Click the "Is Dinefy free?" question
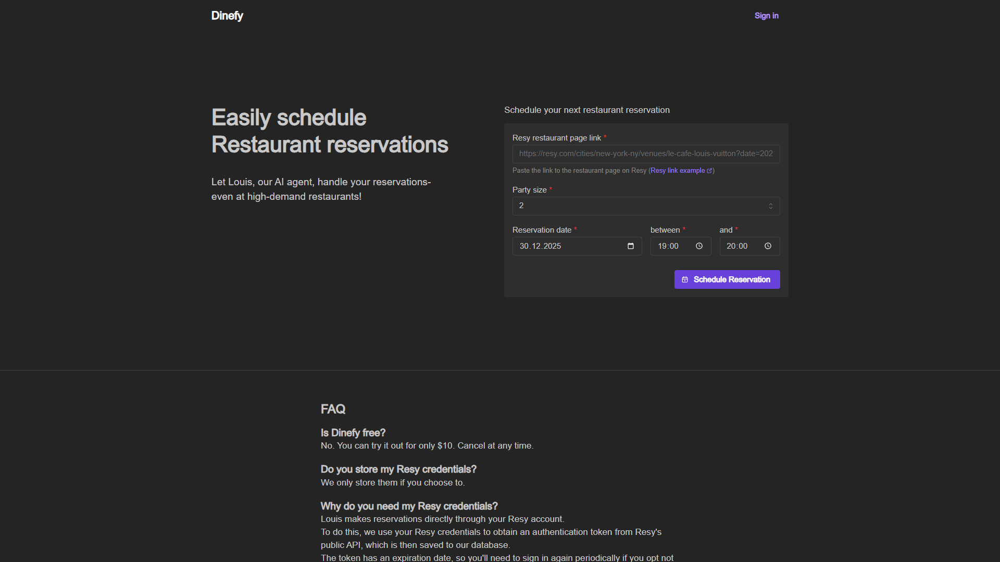The height and width of the screenshot is (562, 1000). pyautogui.click(x=353, y=433)
